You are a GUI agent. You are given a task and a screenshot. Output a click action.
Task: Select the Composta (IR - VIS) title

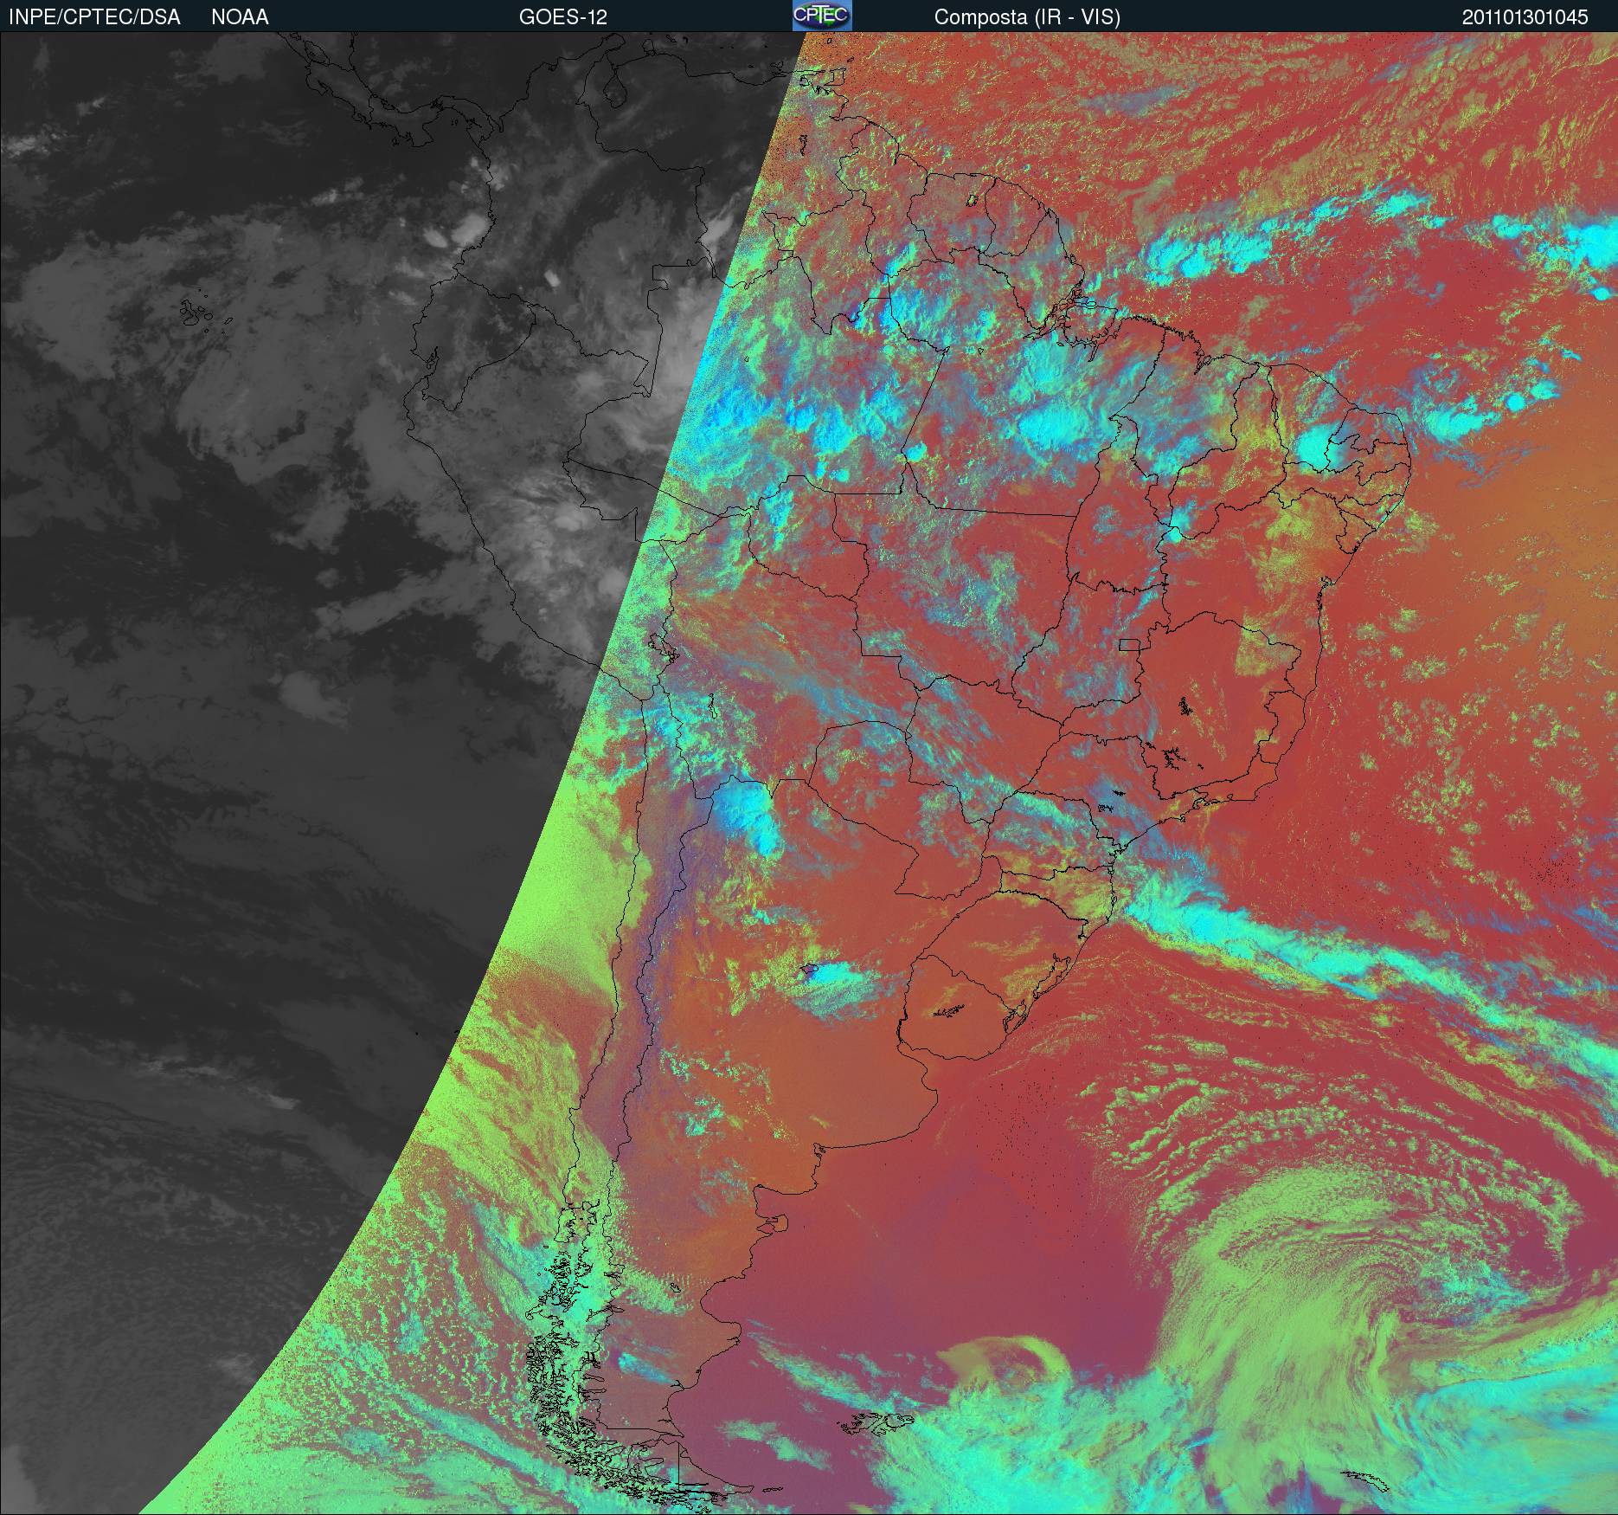[x=1027, y=17]
